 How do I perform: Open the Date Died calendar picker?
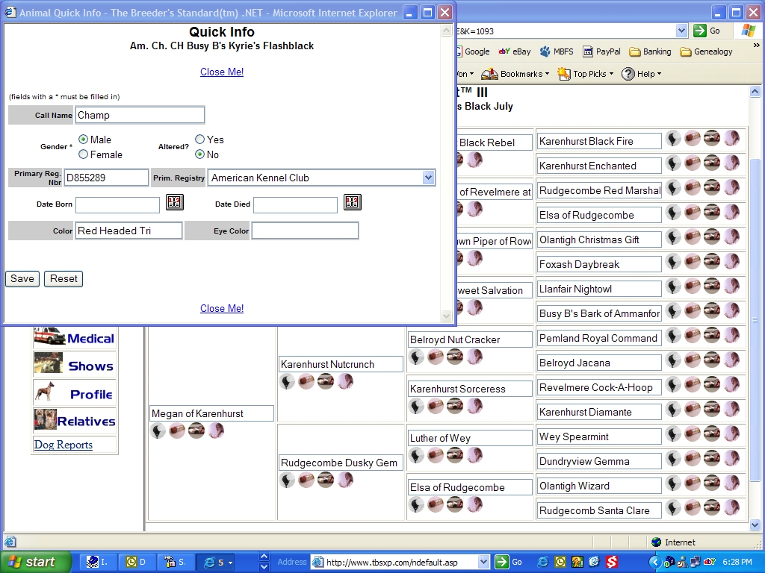click(352, 202)
